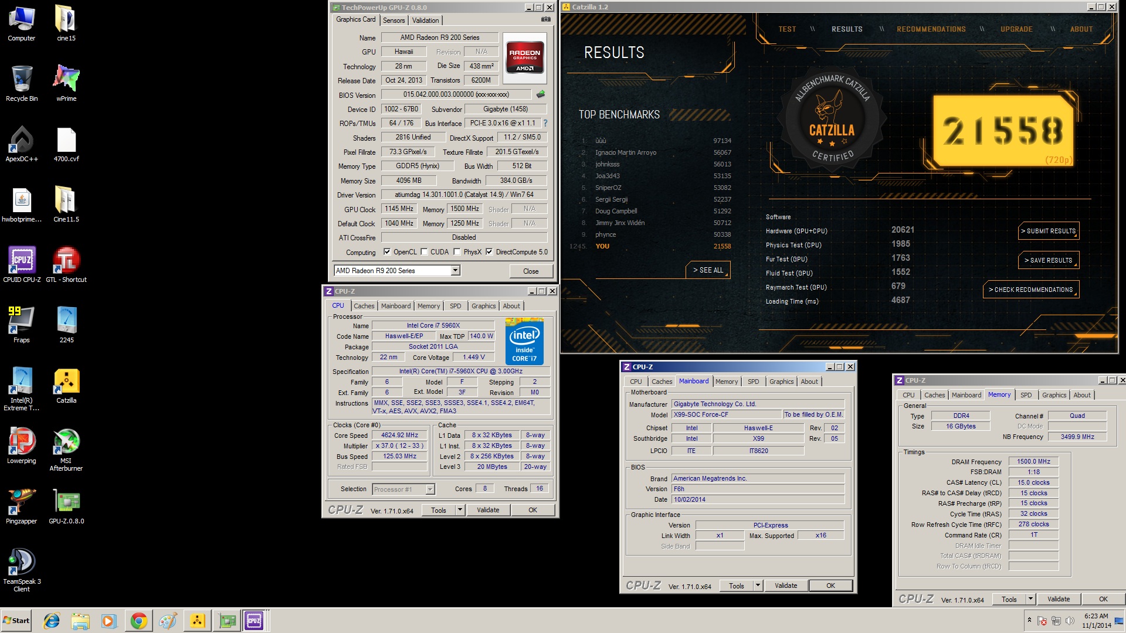Click the volume icon in system tray
Screen dimensions: 1126x633
point(1070,621)
